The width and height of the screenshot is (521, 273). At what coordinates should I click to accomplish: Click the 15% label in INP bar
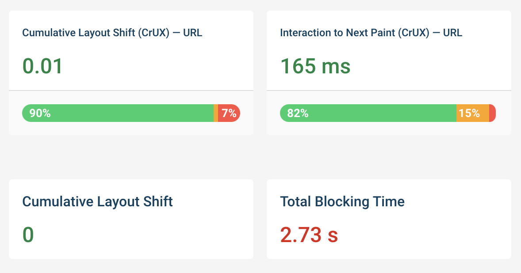pyautogui.click(x=469, y=113)
